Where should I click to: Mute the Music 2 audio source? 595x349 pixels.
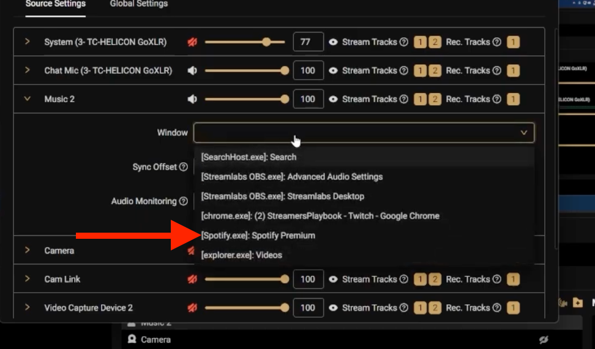click(x=193, y=99)
